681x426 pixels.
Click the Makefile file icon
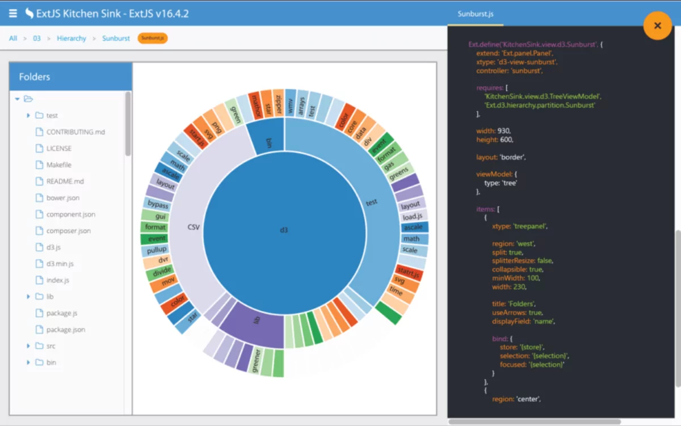39,165
